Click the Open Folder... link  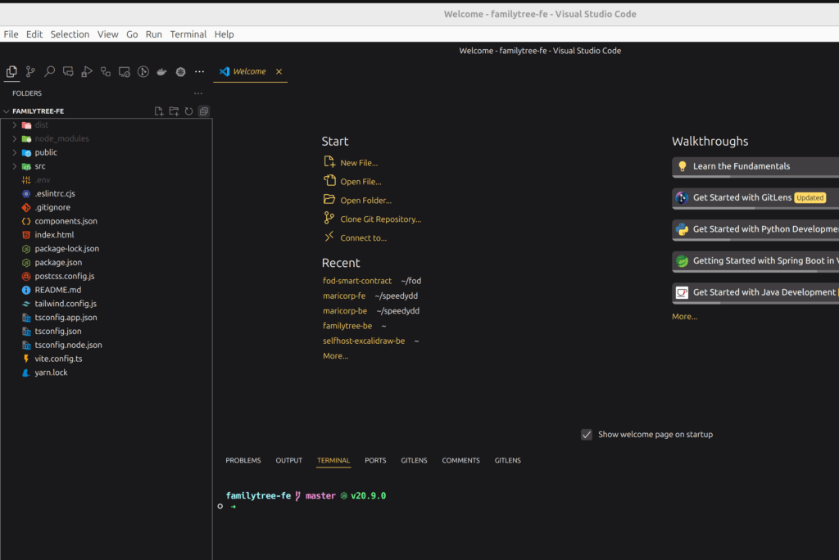click(366, 201)
